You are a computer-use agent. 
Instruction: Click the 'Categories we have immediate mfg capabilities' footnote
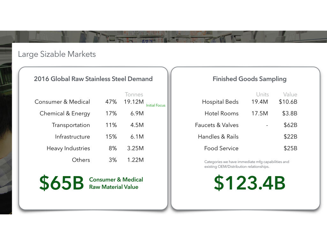click(x=247, y=164)
